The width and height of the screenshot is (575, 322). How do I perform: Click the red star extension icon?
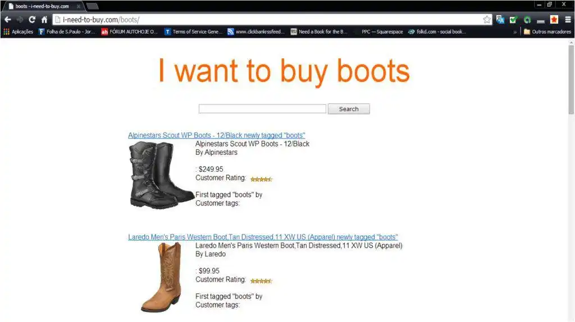click(x=554, y=20)
